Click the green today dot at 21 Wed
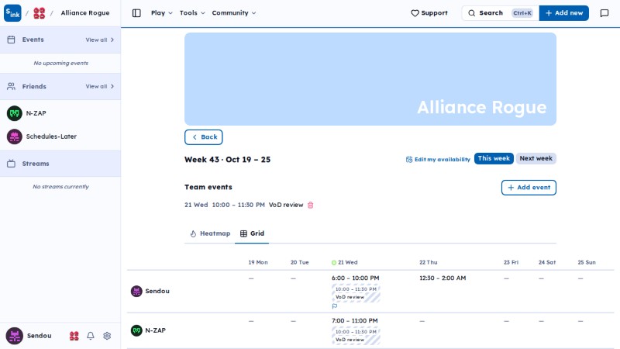This screenshot has width=620, height=349. [334, 263]
